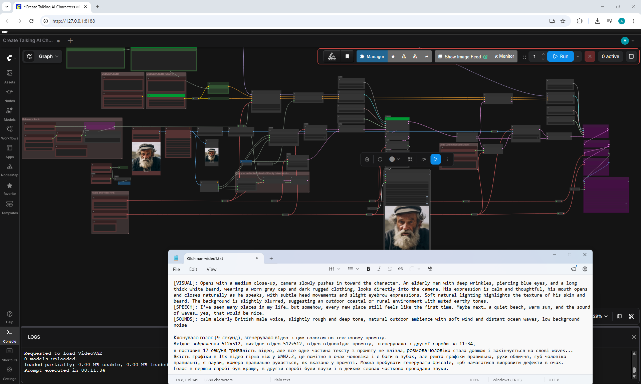Open node color picker circle
The width and height of the screenshot is (641, 384).
click(x=392, y=159)
